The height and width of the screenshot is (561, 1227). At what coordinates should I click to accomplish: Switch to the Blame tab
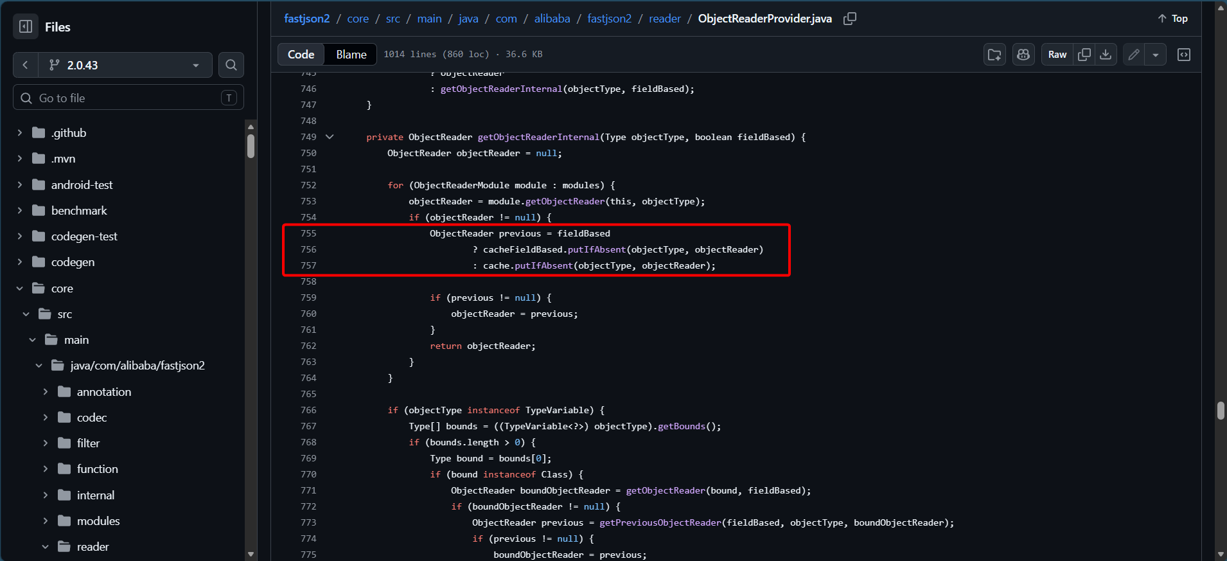tap(351, 55)
